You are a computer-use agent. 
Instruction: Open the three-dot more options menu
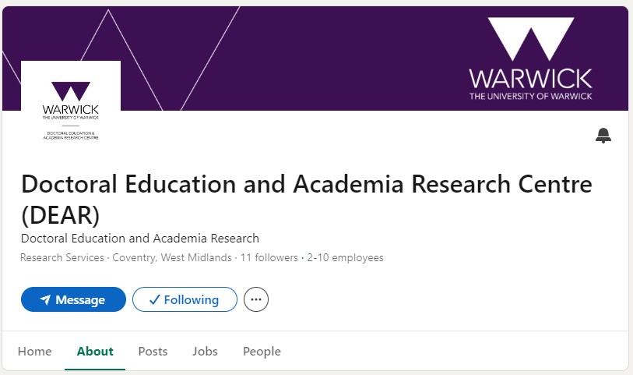tap(256, 299)
